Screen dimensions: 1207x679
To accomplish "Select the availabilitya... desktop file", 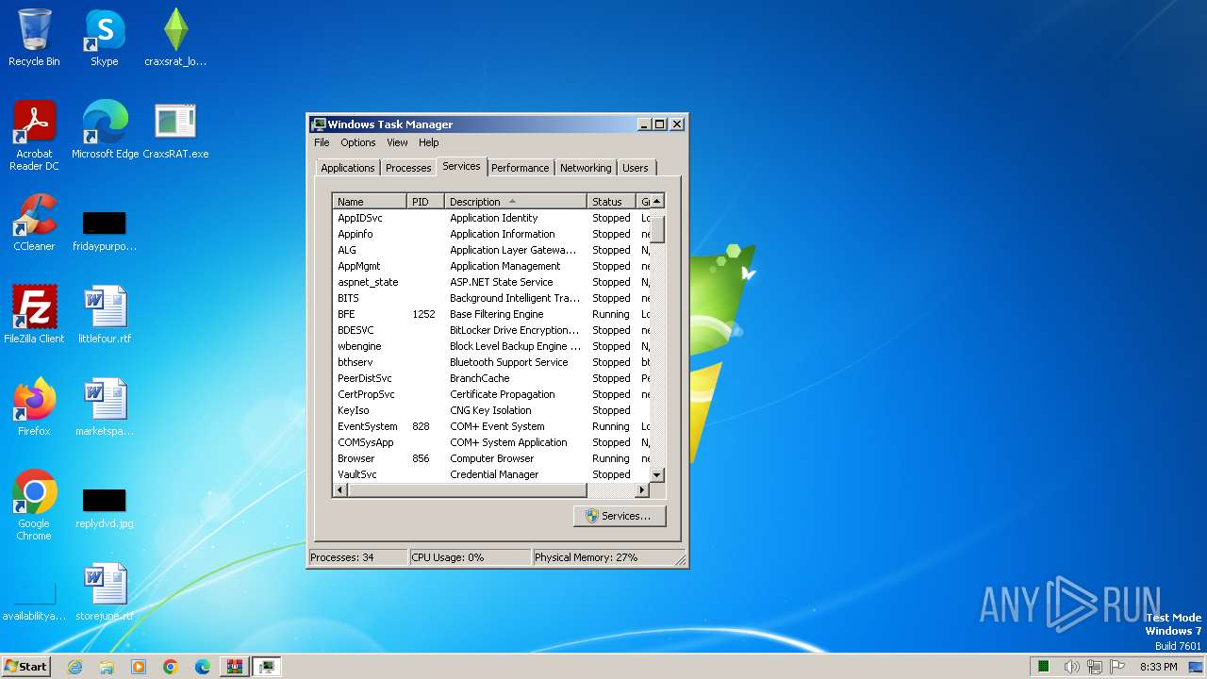I will (34, 602).
